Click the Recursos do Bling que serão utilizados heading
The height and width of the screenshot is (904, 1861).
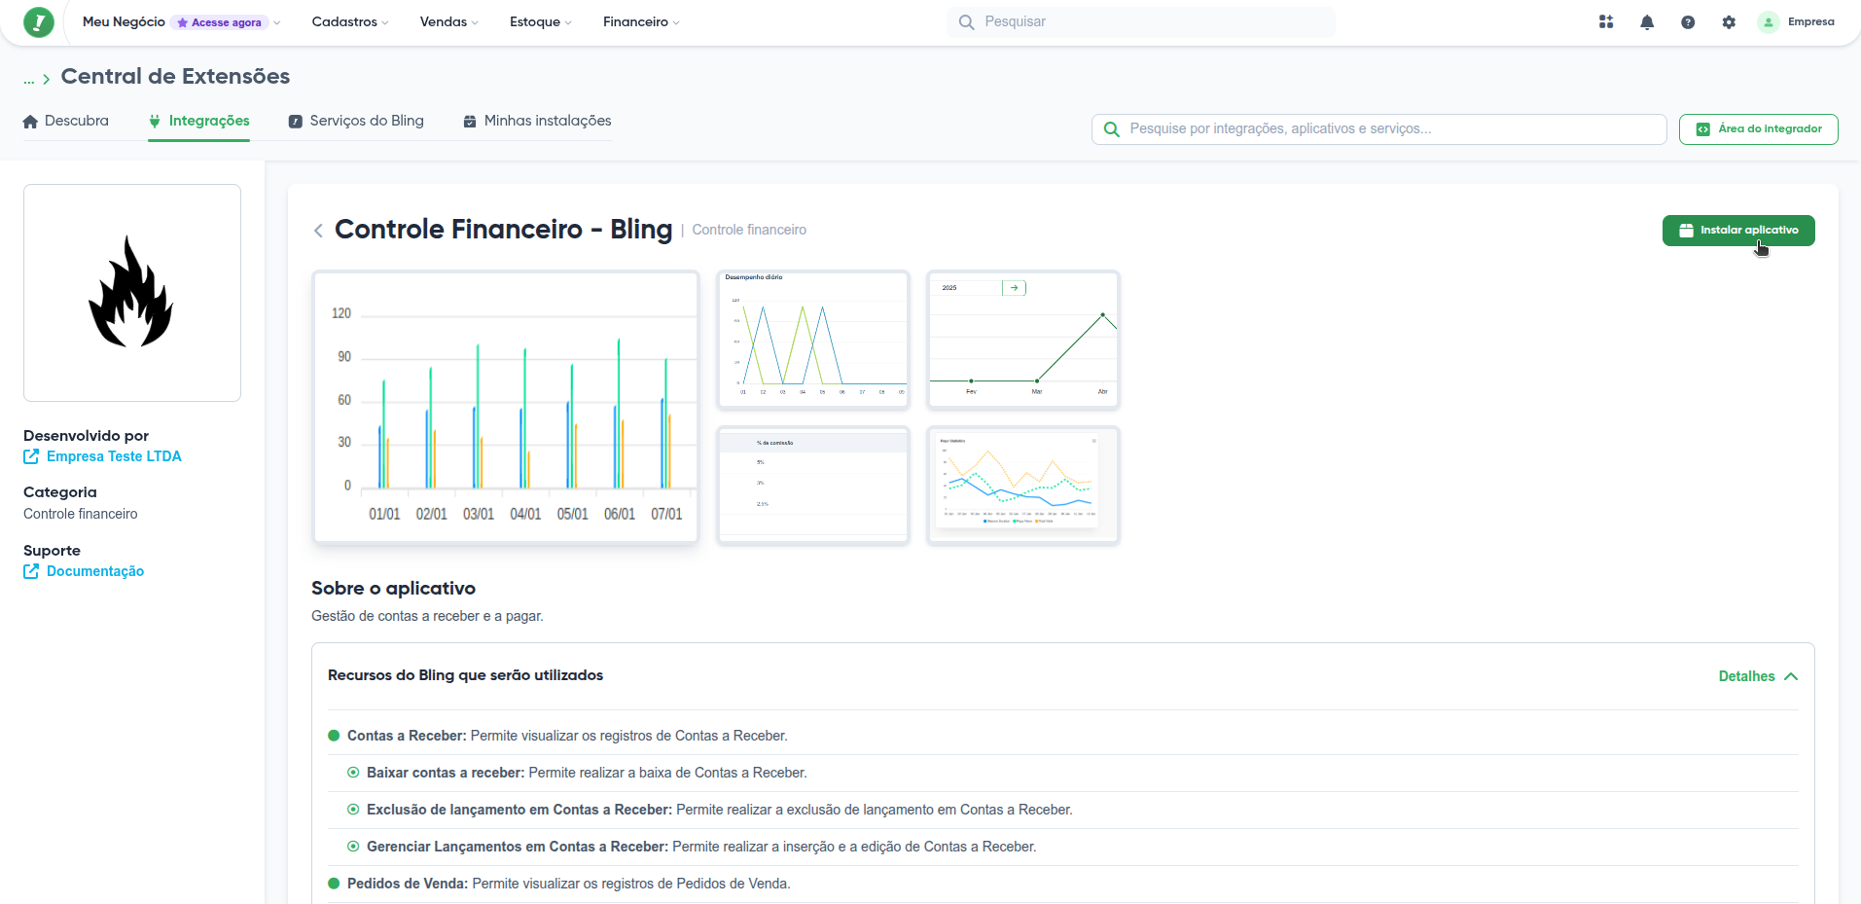tap(465, 675)
